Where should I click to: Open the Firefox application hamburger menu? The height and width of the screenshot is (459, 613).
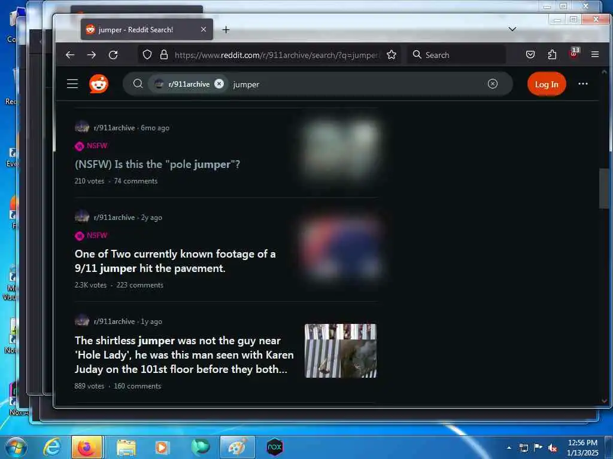[x=595, y=54]
